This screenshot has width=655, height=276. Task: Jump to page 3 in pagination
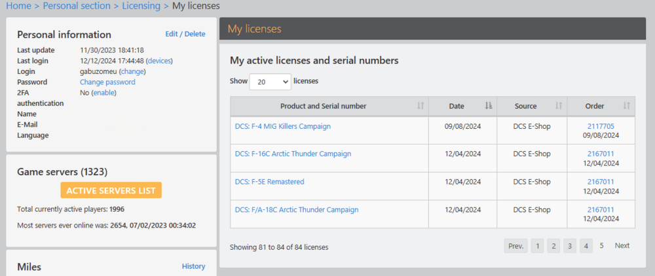pos(570,246)
